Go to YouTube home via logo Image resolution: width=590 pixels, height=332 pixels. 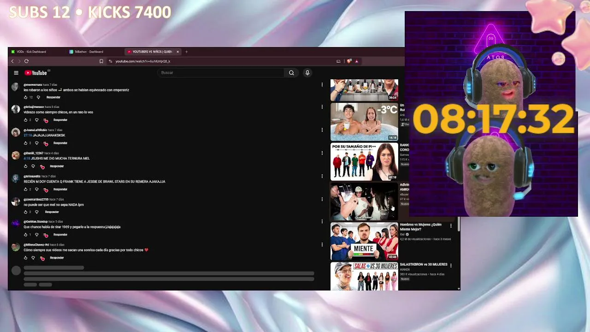[x=36, y=73]
